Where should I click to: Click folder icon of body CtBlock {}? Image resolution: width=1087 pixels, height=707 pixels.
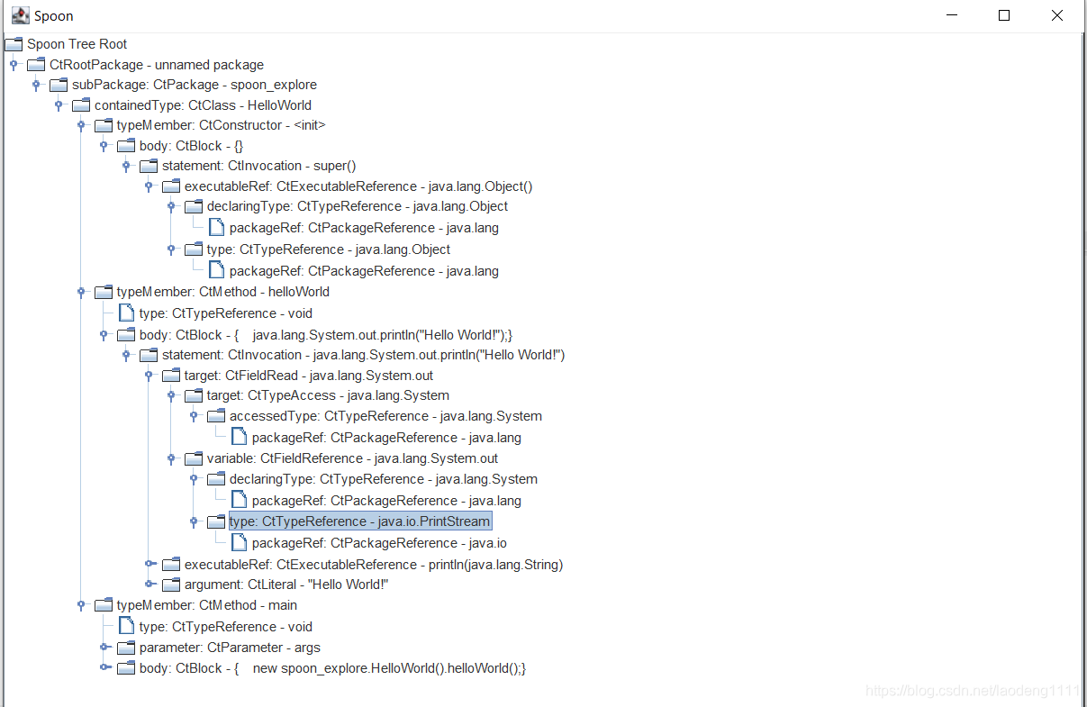[x=126, y=146]
